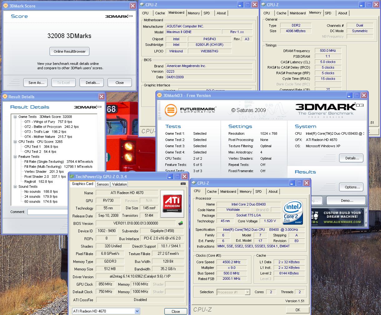Click the Demo button in 3DMark03
This screenshot has width=381, height=315.
click(346, 201)
